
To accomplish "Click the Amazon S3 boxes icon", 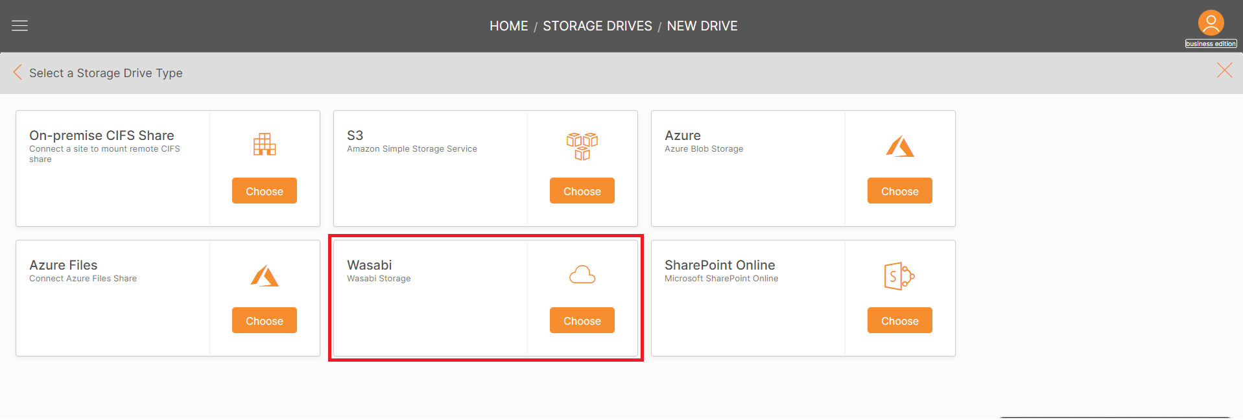I will (x=582, y=146).
